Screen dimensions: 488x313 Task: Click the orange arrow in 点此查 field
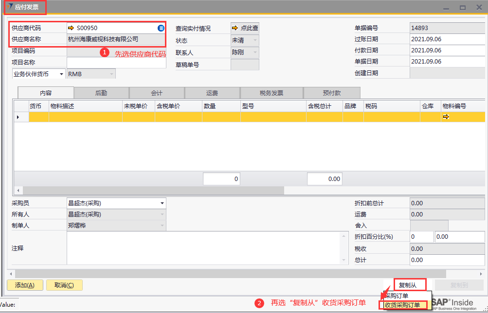coord(235,28)
